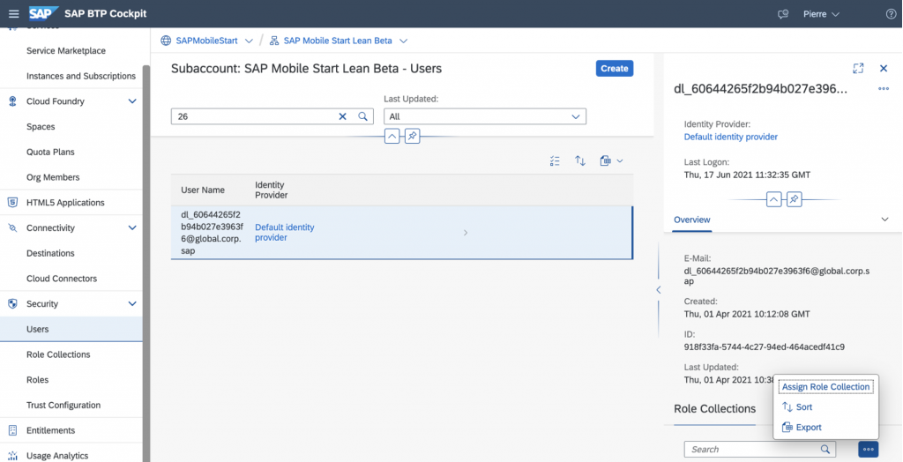Open Org Members in sidebar
This screenshot has width=903, height=462.
(x=52, y=177)
